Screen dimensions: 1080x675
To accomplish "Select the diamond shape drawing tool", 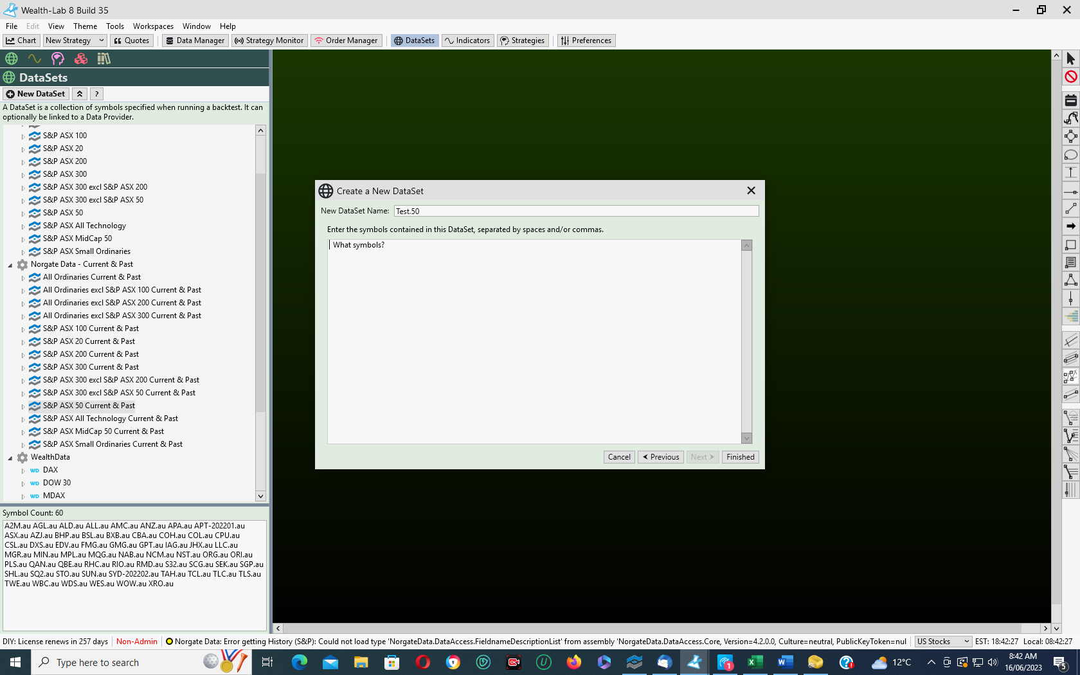I will 1071,136.
